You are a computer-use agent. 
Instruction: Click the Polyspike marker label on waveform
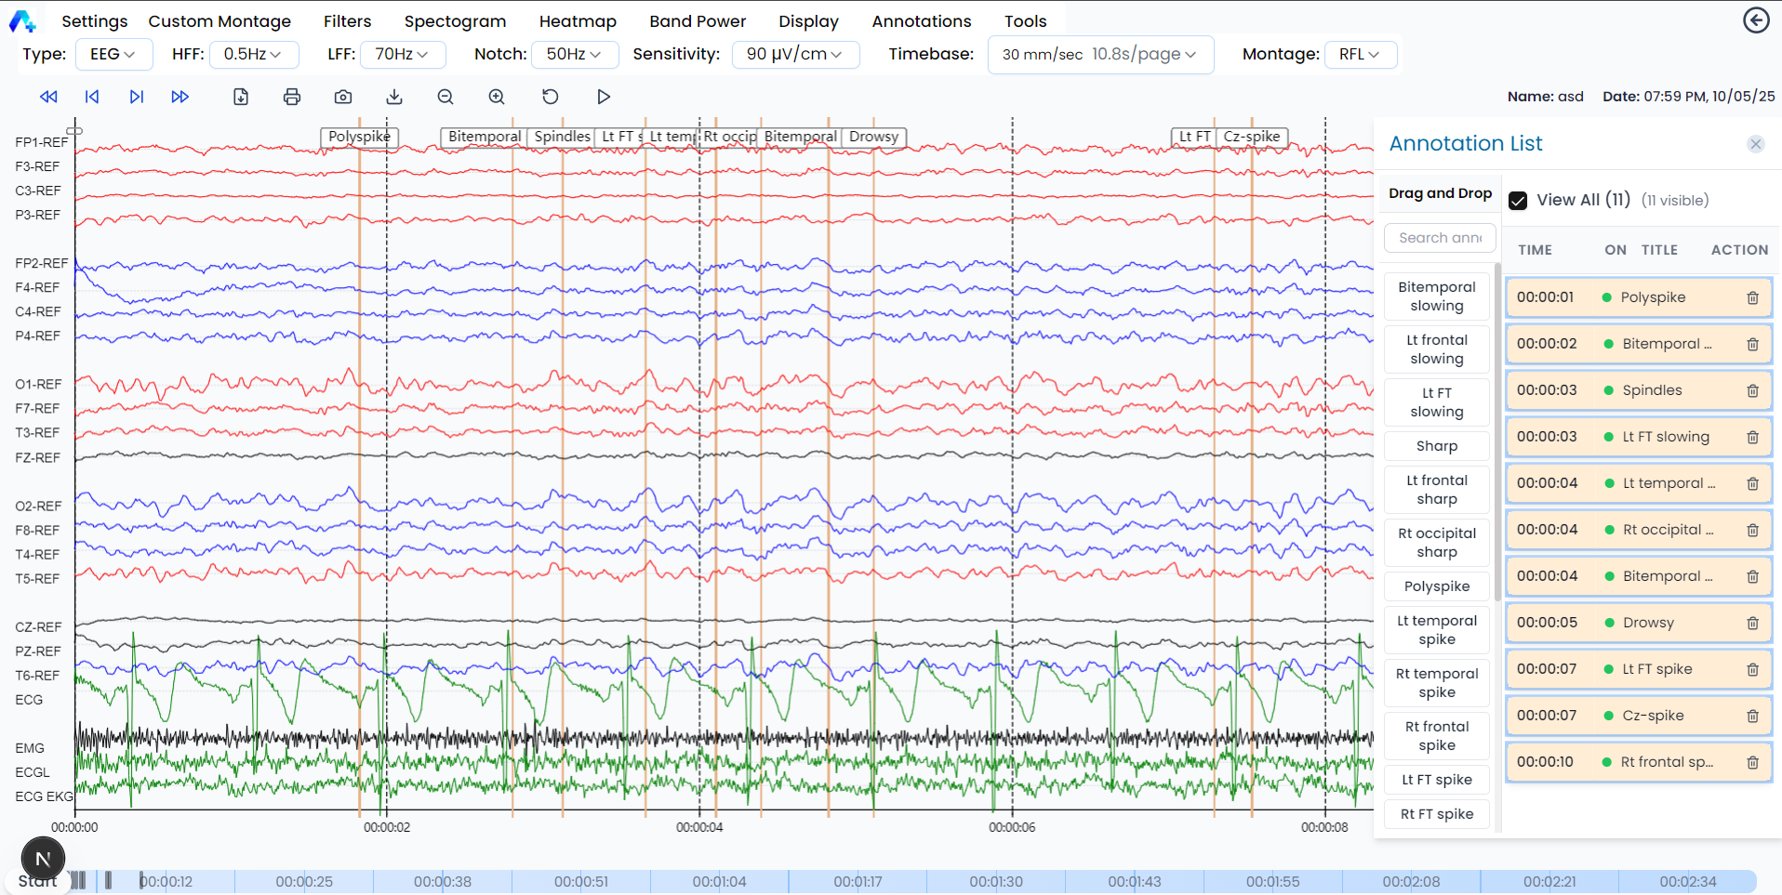(359, 137)
